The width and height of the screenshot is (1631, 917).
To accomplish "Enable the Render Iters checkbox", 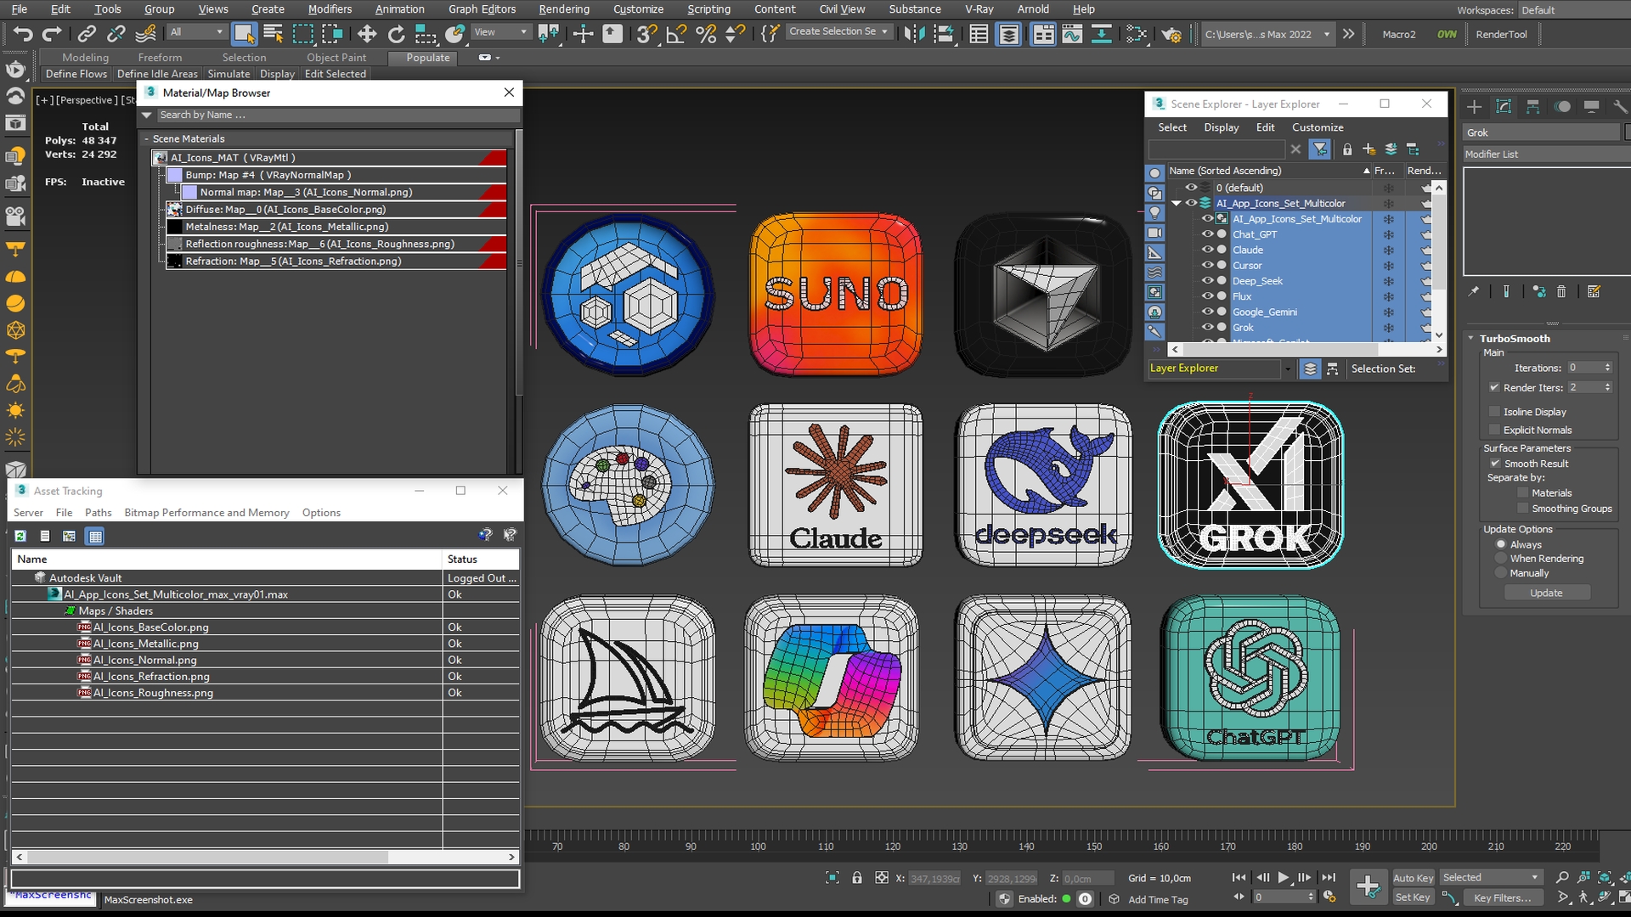I will (x=1494, y=387).
